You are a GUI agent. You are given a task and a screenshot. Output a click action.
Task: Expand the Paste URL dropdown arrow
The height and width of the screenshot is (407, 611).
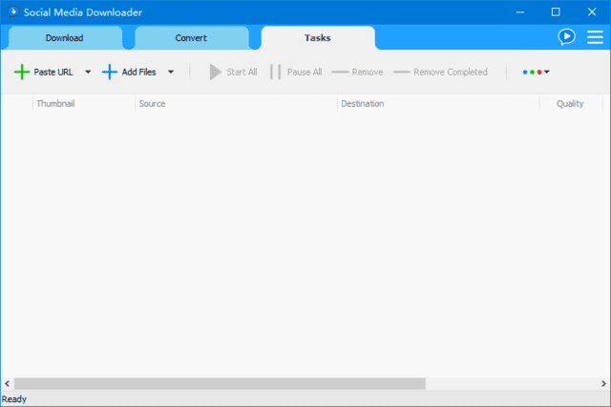(88, 72)
